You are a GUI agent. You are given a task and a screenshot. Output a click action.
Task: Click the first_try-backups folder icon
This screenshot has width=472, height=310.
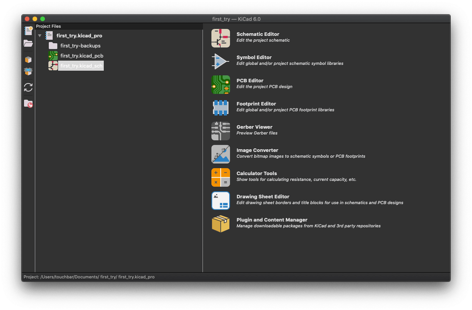53,46
